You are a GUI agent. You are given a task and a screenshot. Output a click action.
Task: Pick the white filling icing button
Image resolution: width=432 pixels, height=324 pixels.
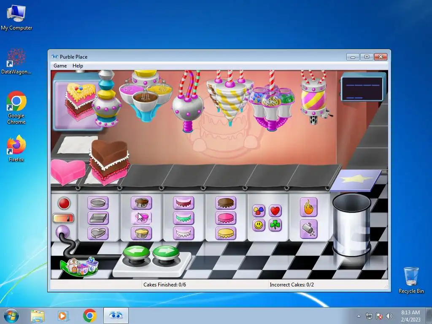[184, 233]
